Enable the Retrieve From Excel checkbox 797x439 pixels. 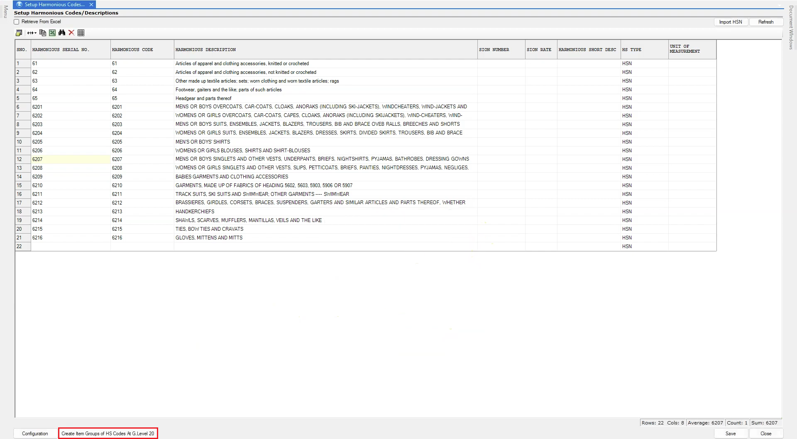pos(17,22)
